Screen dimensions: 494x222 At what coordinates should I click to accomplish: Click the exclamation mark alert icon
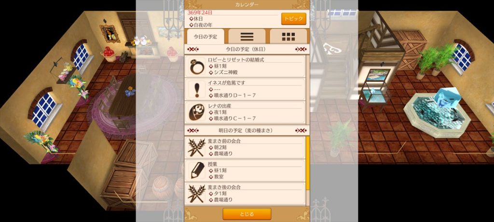pyautogui.click(x=197, y=90)
